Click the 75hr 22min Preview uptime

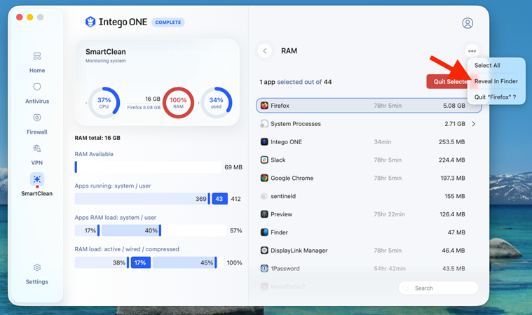(389, 214)
